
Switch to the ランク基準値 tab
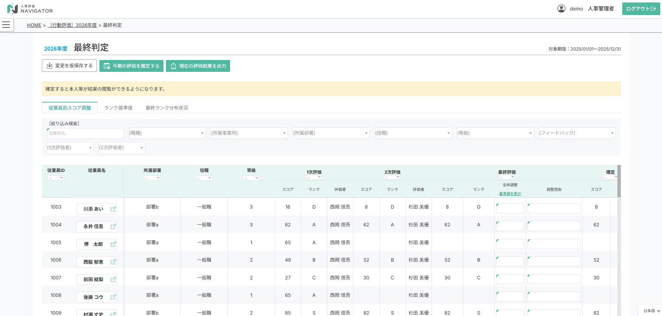pyautogui.click(x=118, y=108)
